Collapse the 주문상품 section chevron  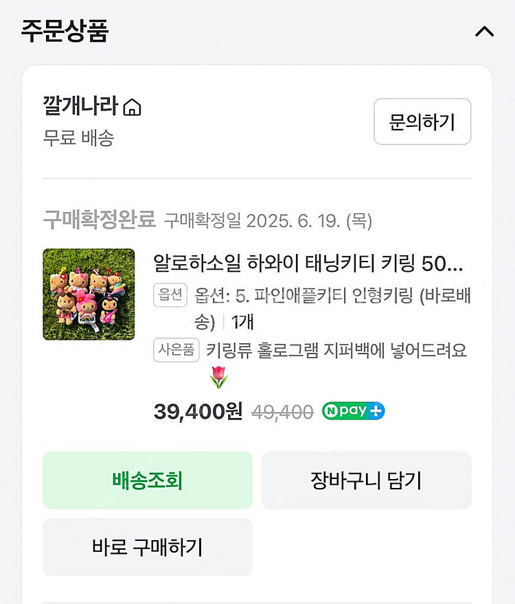coord(484,32)
